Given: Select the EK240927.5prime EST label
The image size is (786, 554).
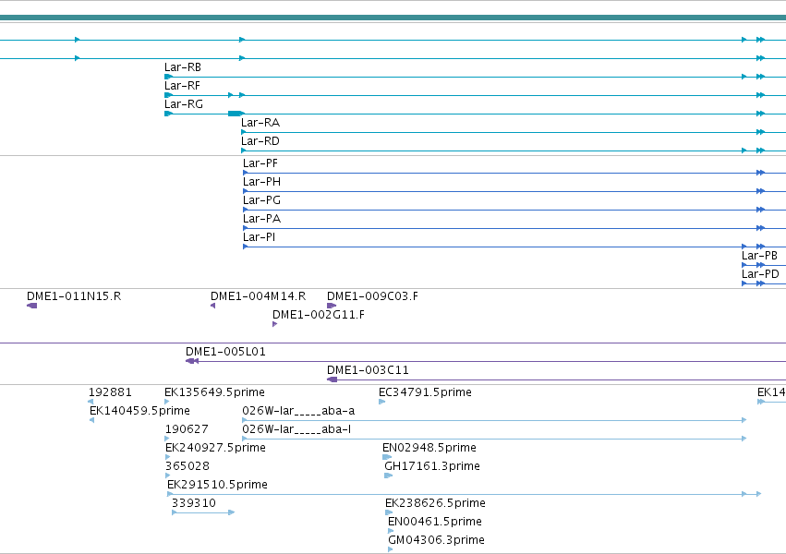Looking at the screenshot, I should [x=215, y=449].
